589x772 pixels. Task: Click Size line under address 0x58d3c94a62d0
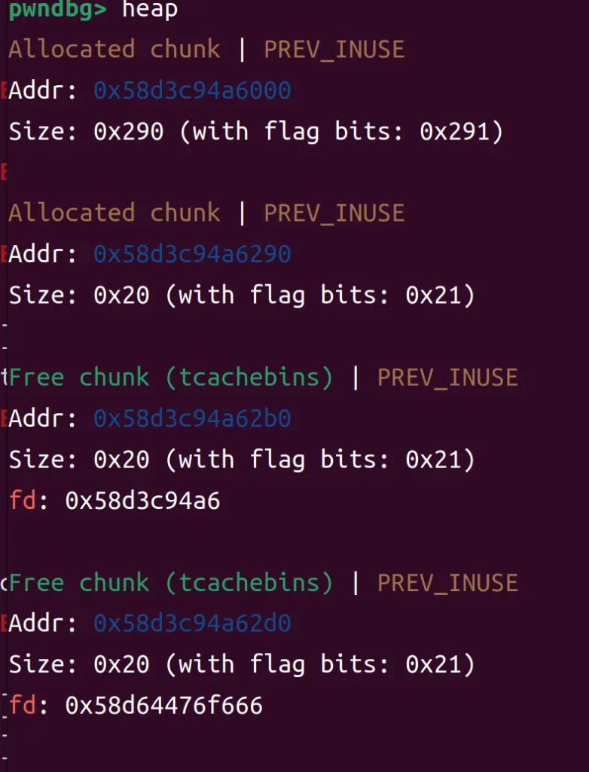tap(241, 665)
